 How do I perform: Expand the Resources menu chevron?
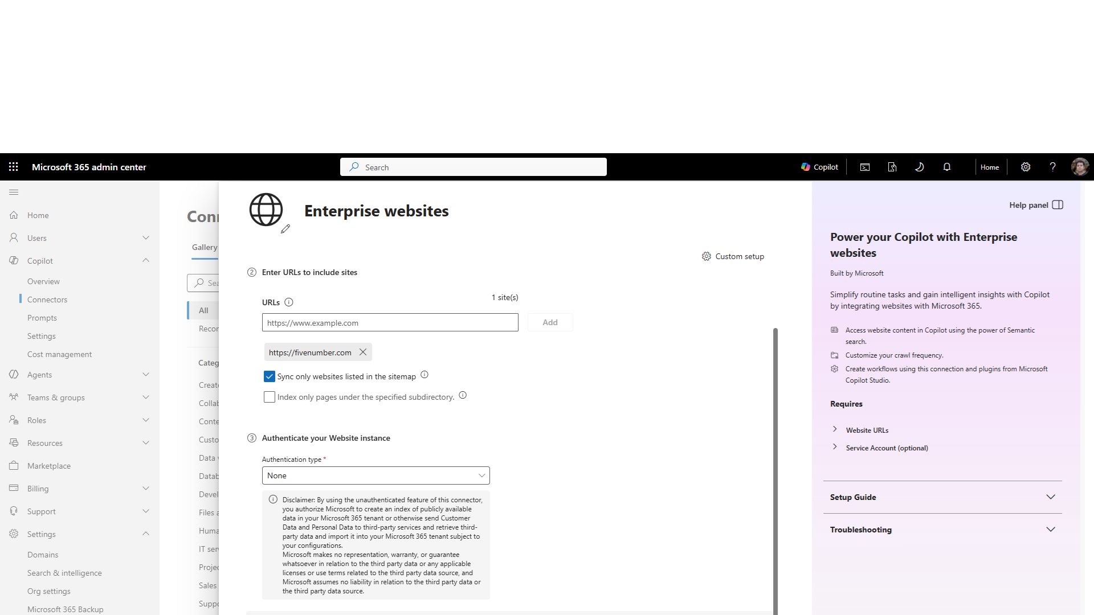point(146,443)
